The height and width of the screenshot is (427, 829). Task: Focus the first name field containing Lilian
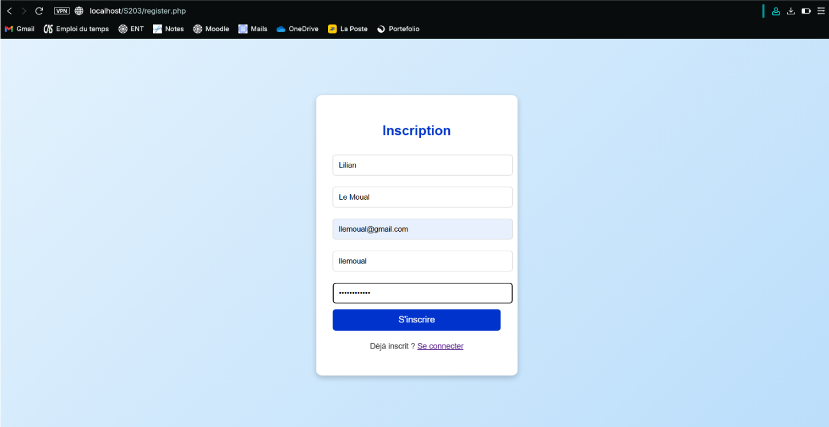[x=422, y=165]
